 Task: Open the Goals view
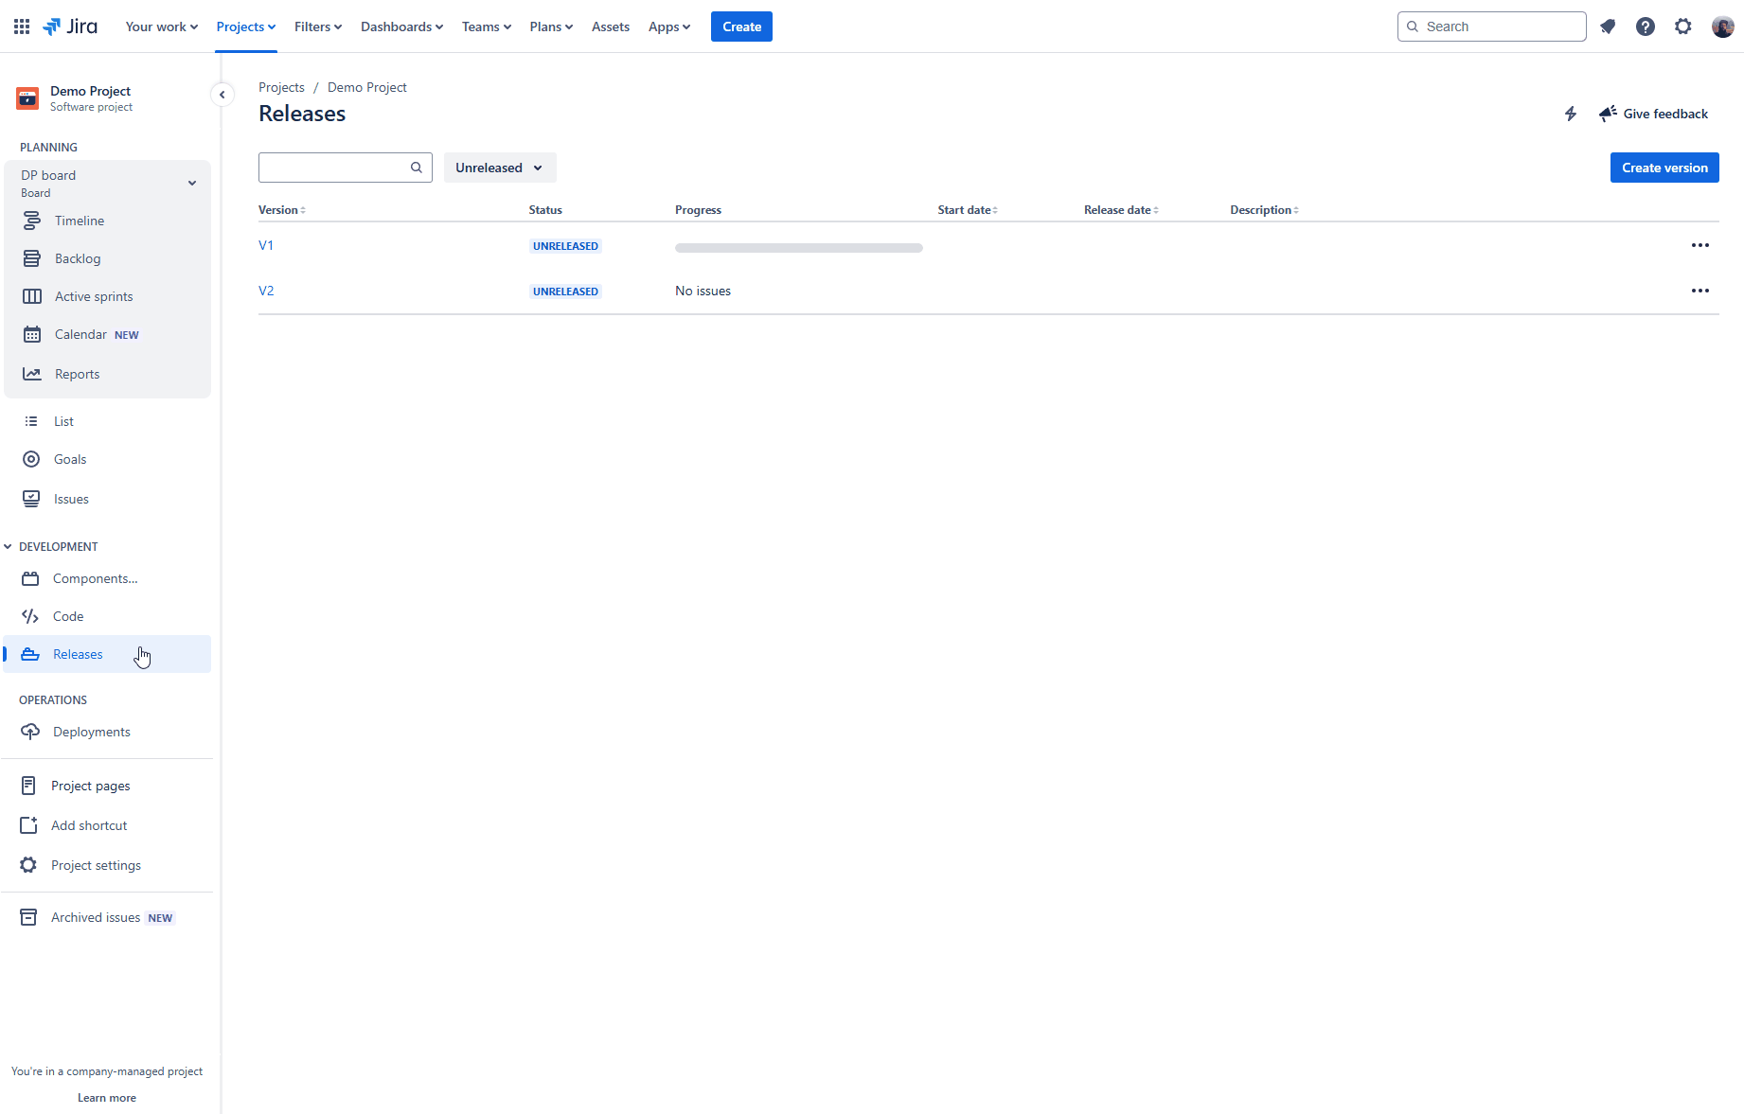[x=68, y=458]
